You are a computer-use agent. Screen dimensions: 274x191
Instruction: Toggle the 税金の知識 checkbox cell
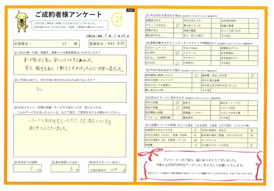coord(177,108)
